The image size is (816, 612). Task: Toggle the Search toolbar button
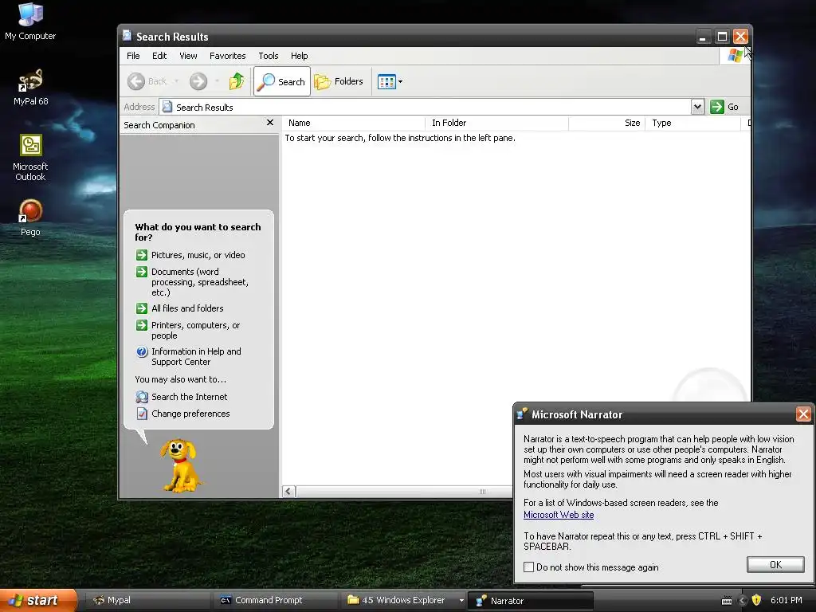pyautogui.click(x=282, y=81)
